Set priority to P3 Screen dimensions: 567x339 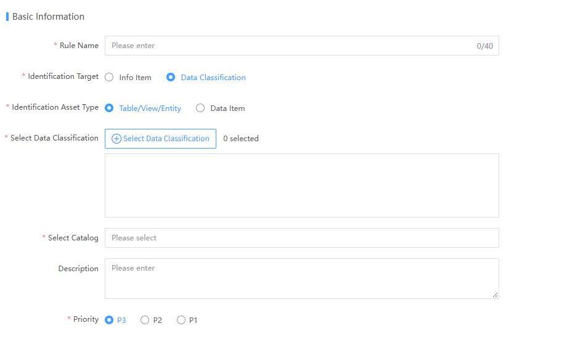[109, 320]
